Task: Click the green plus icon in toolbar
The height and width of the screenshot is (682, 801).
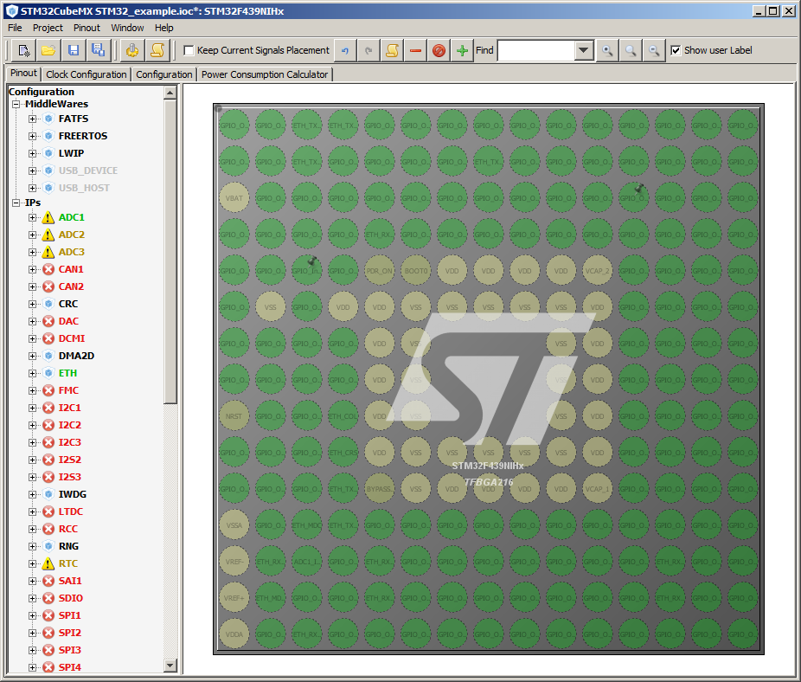Action: tap(463, 50)
